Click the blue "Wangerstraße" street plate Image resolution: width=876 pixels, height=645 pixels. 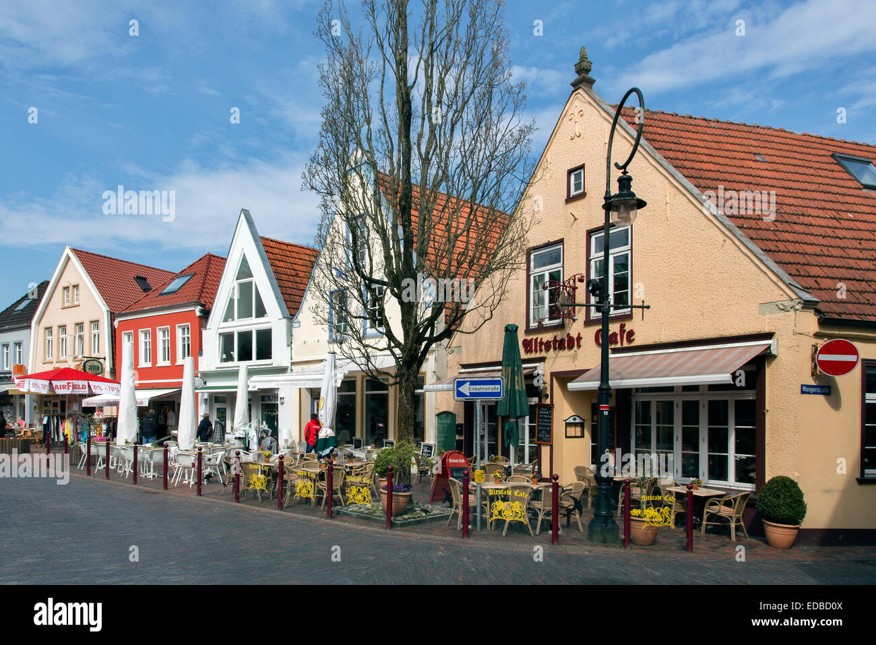click(815, 390)
